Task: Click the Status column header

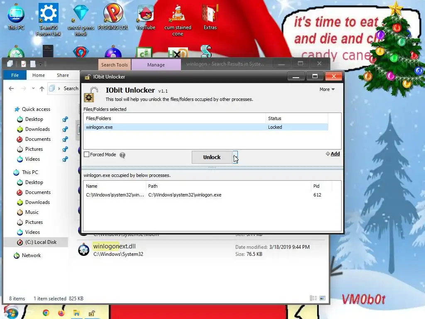Action: coord(297,118)
